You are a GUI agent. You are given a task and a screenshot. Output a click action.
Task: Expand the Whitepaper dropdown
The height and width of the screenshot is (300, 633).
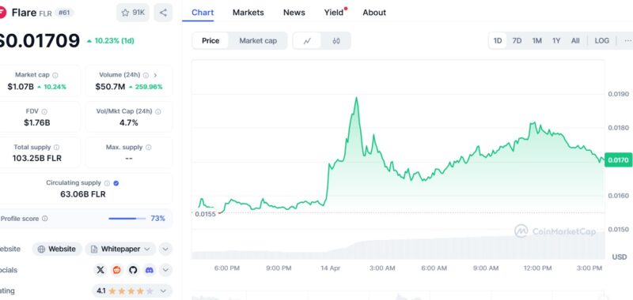[x=120, y=249]
